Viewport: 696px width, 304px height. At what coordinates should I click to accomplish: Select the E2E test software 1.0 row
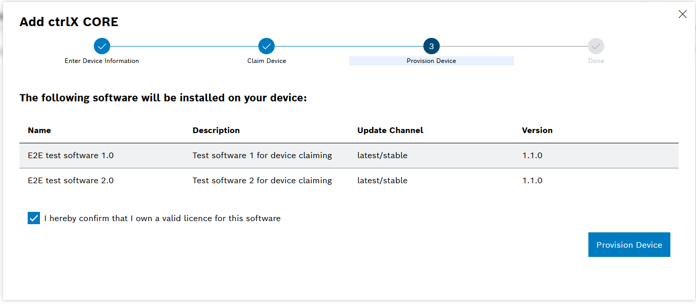point(205,155)
